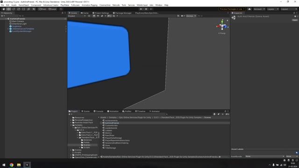Switch to the Project Settings tab

click(100, 13)
